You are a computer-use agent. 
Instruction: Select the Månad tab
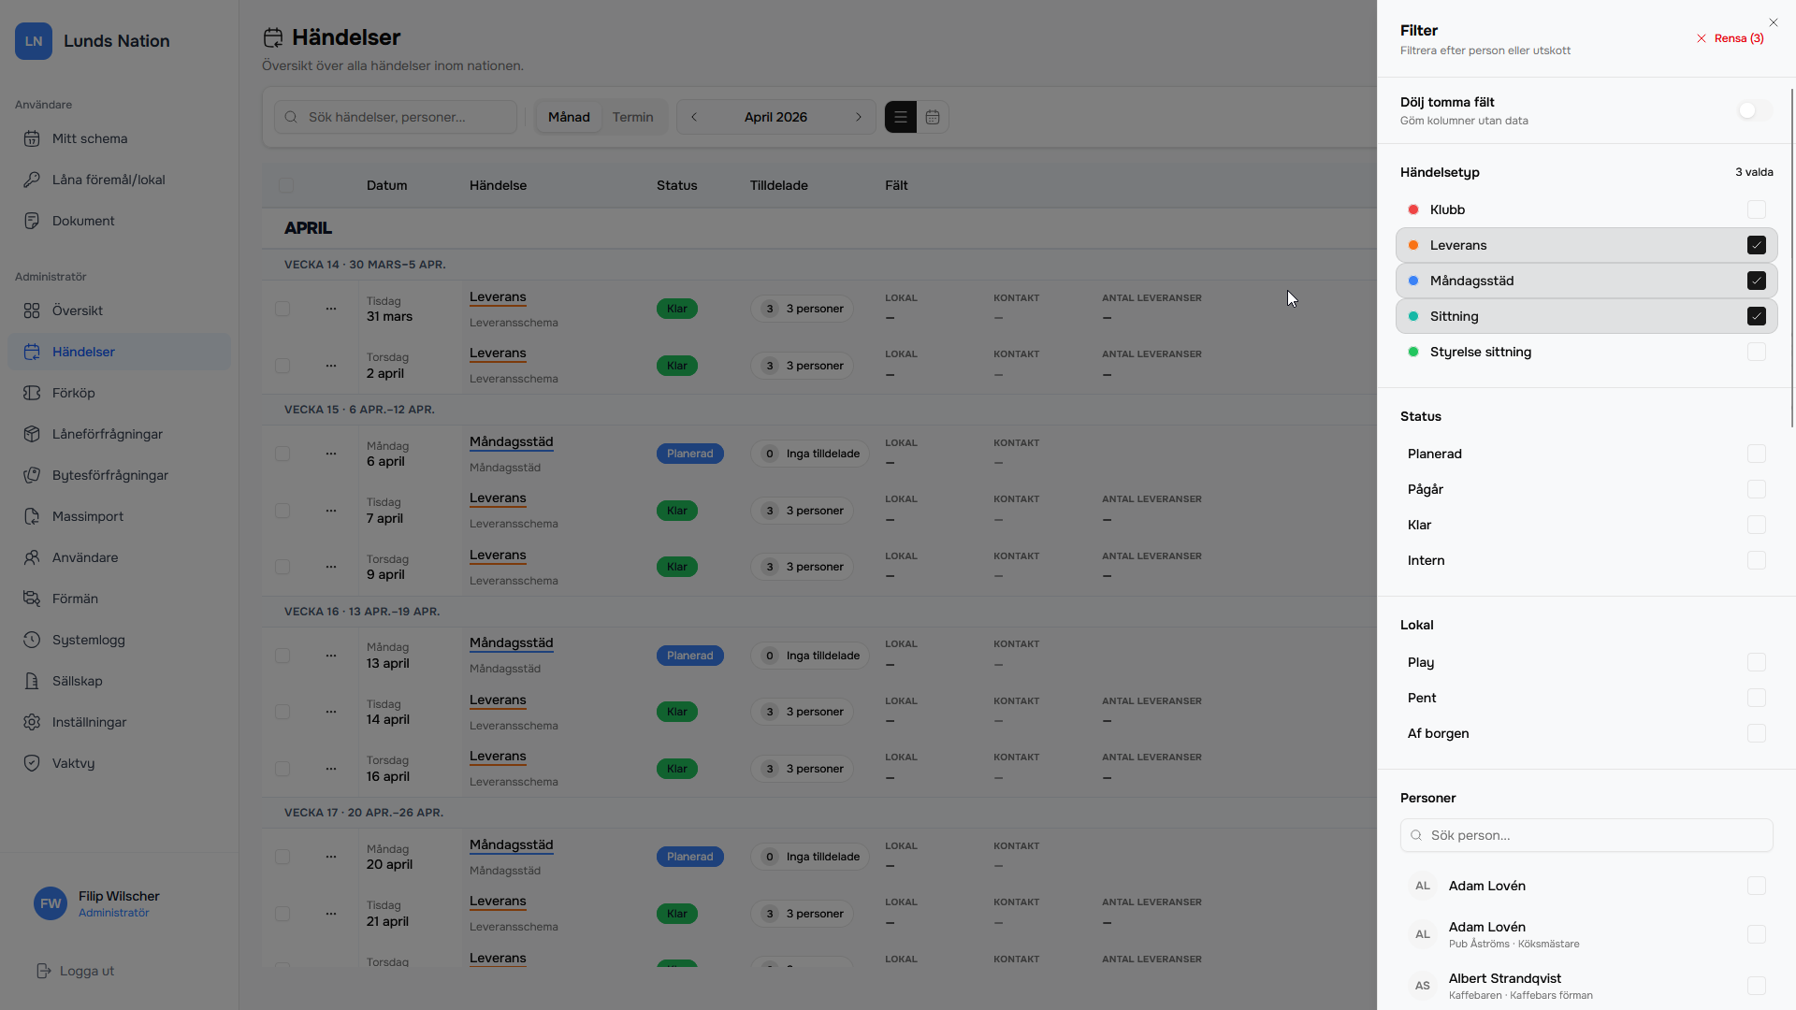pyautogui.click(x=569, y=117)
